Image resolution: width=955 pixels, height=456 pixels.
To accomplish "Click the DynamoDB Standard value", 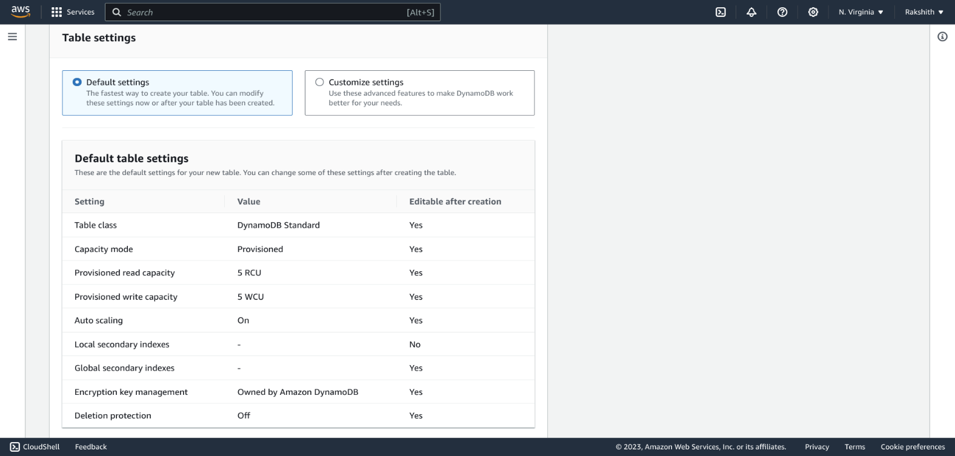I will [x=278, y=225].
